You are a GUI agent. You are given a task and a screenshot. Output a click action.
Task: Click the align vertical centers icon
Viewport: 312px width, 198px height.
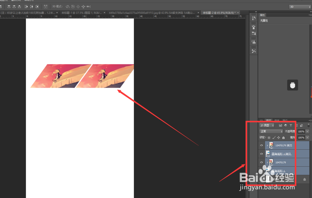(x=14, y=7)
